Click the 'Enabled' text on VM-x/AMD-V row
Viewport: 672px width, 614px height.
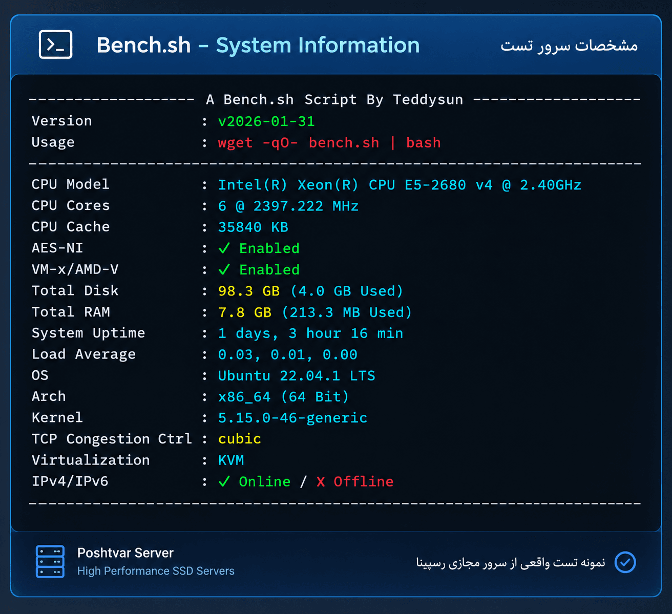[269, 269]
